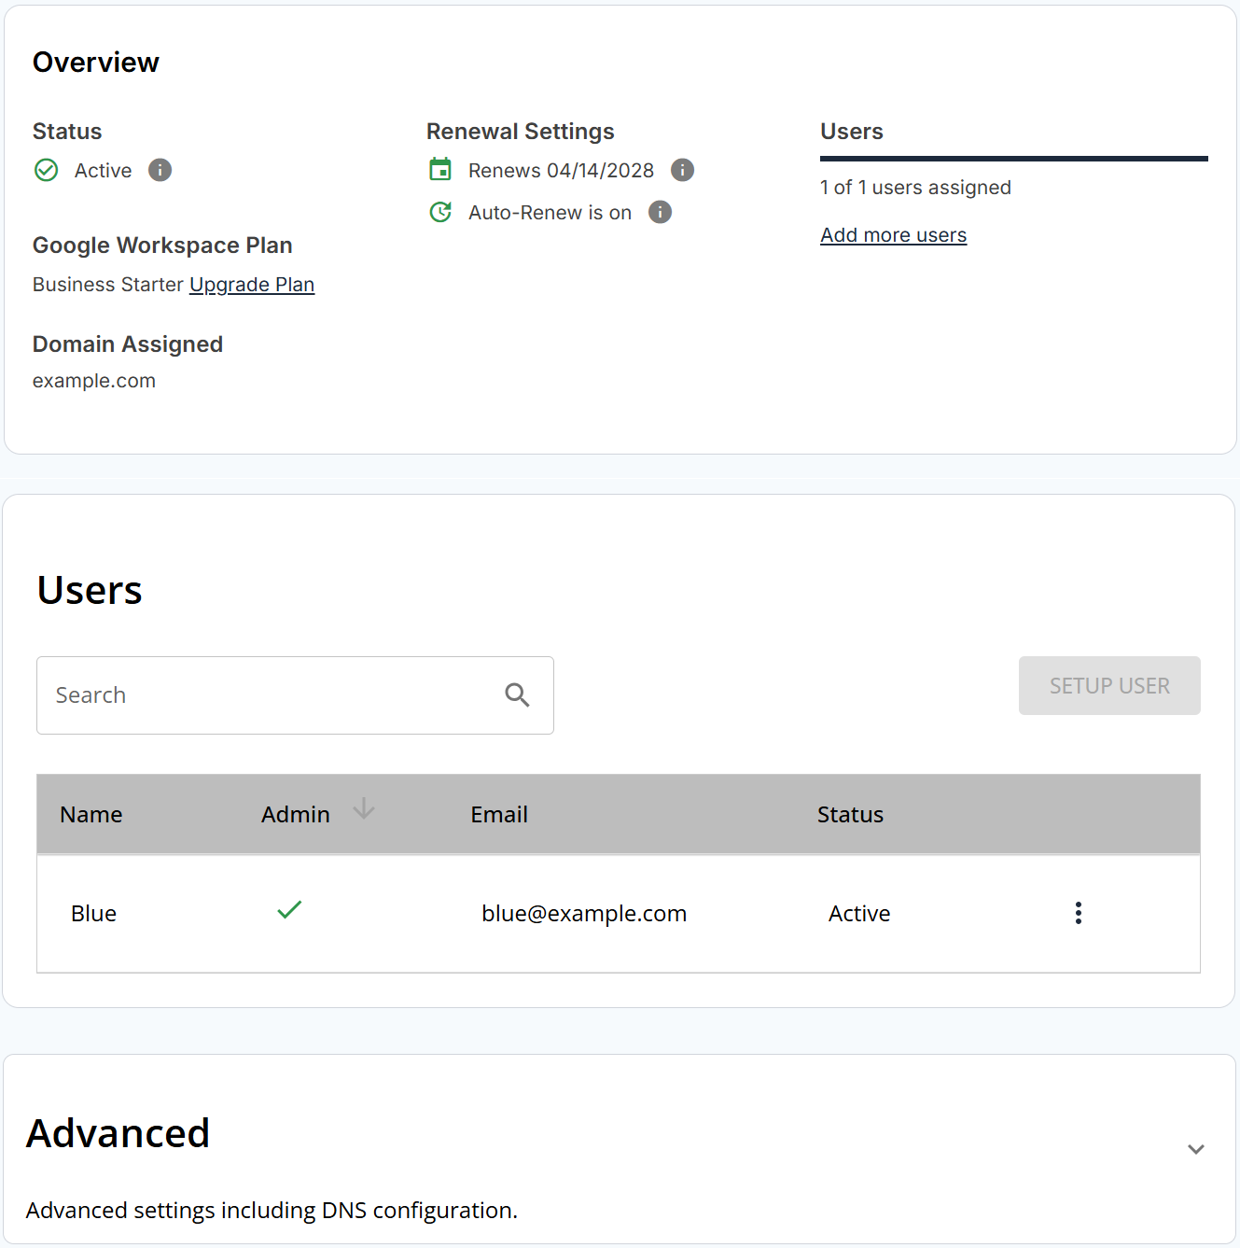
Task: Click the green Active status checkmark icon
Action: click(47, 170)
